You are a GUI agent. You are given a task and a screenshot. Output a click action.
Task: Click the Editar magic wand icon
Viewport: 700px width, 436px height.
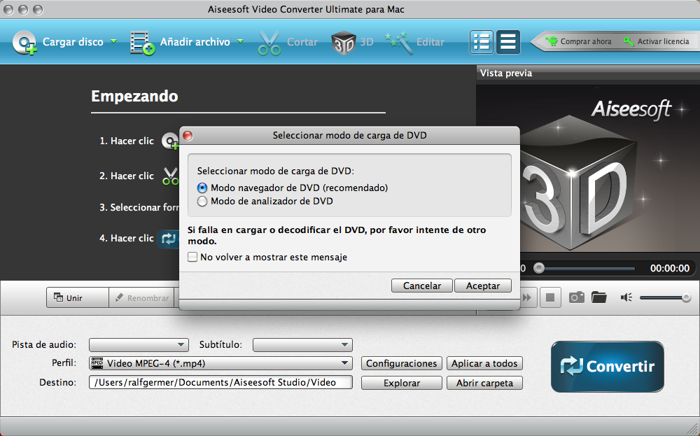tap(399, 43)
